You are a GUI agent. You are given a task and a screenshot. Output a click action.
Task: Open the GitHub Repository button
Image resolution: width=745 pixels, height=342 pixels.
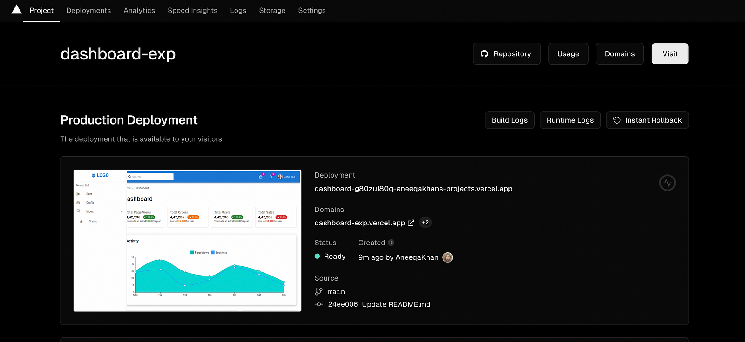[507, 54]
